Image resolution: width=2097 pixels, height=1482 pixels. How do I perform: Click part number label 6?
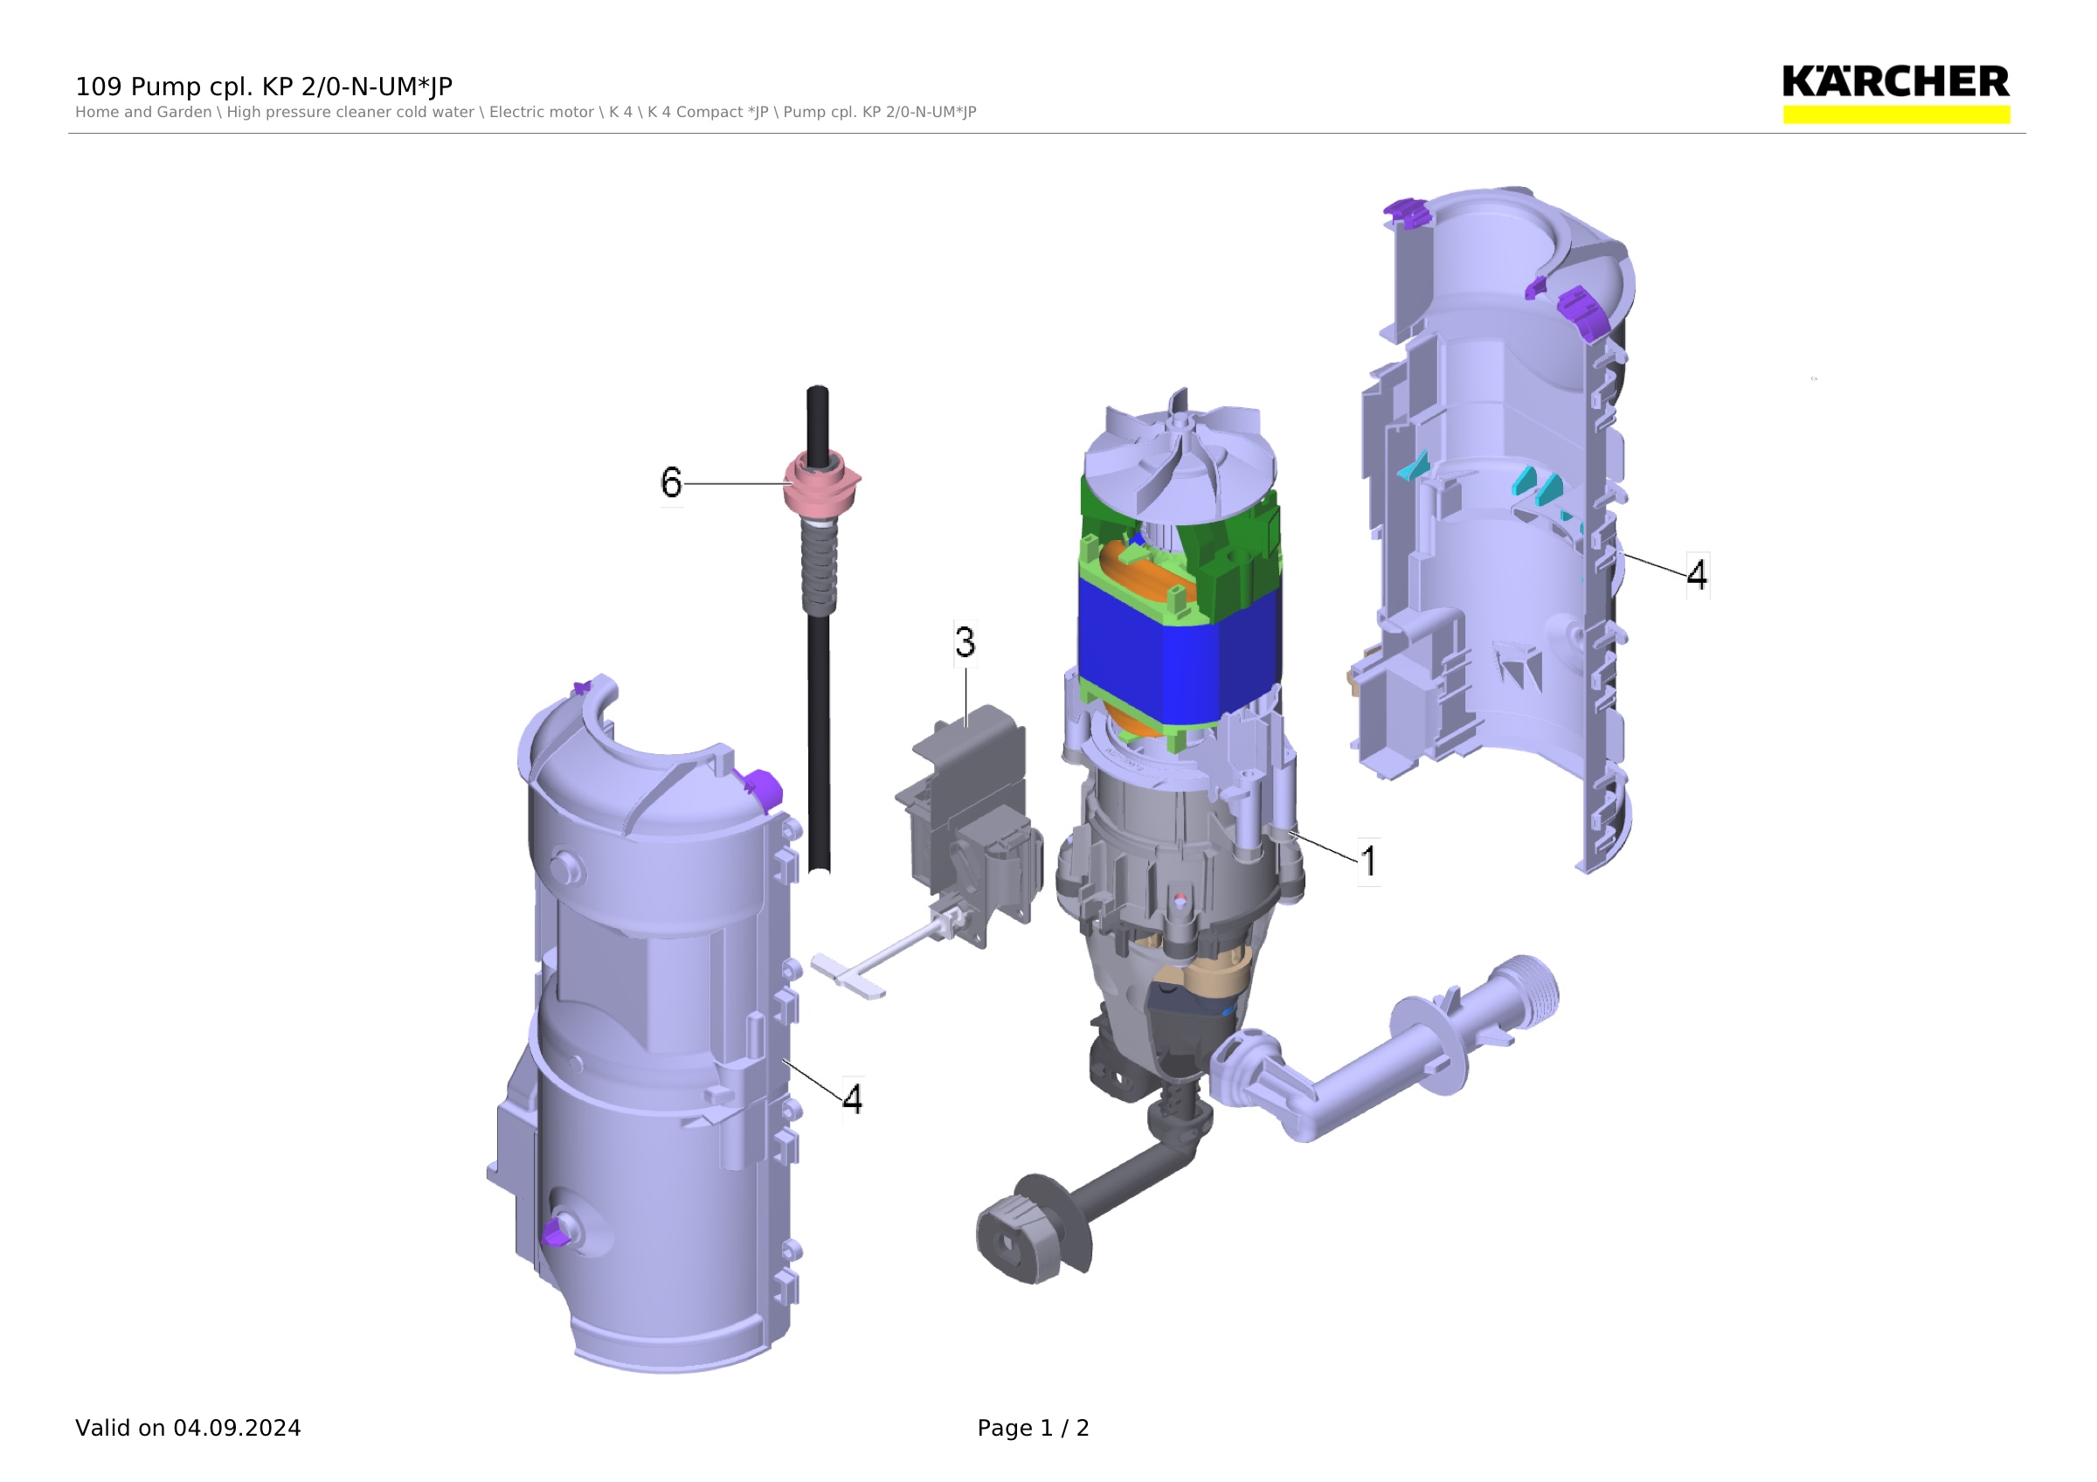(671, 482)
